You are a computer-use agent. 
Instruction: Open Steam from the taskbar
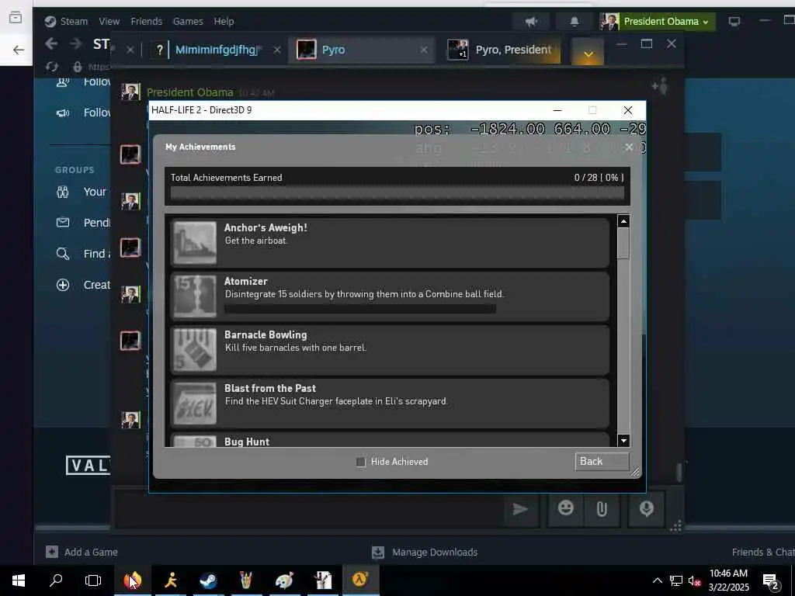click(x=208, y=580)
